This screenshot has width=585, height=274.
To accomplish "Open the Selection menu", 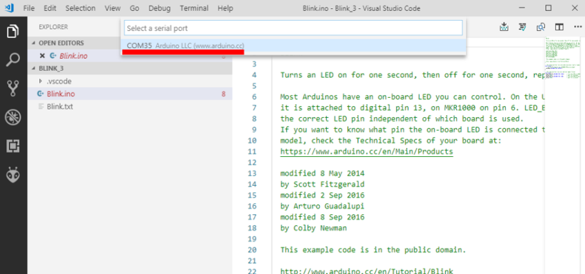I will 81,8.
